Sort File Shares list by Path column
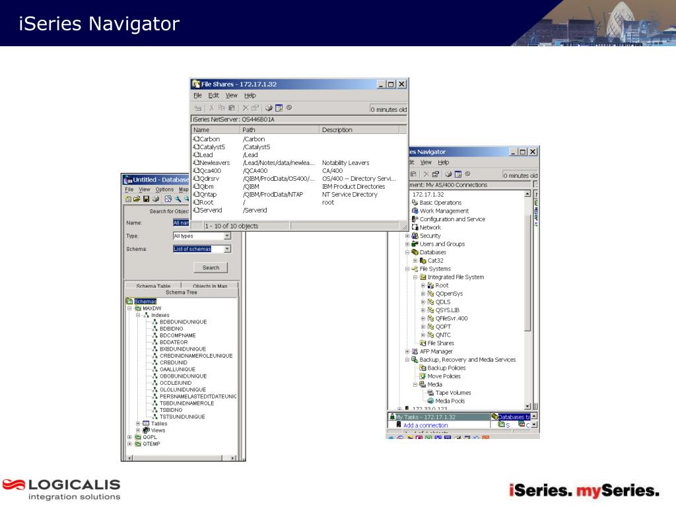 [x=280, y=129]
